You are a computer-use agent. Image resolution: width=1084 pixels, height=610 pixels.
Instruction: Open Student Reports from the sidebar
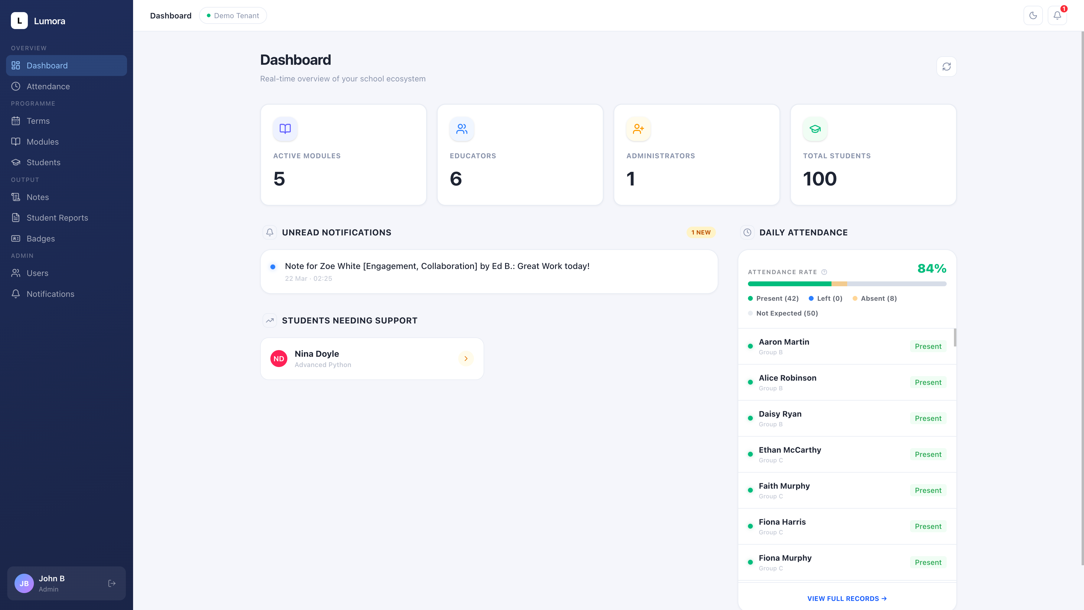57,217
